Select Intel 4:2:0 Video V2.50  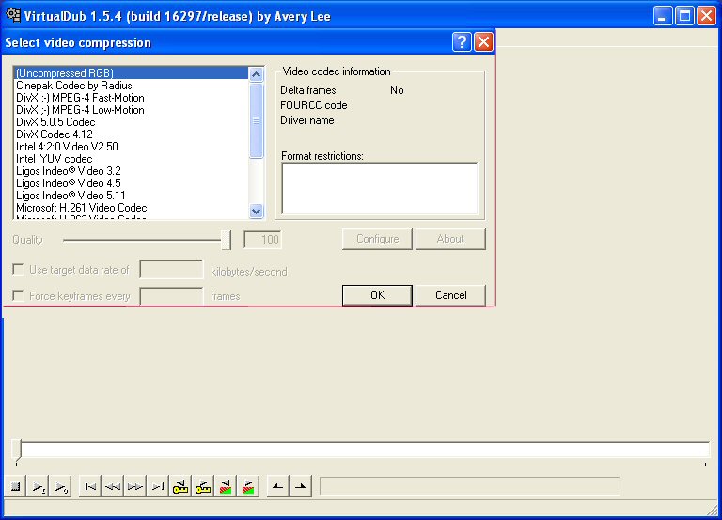132,147
